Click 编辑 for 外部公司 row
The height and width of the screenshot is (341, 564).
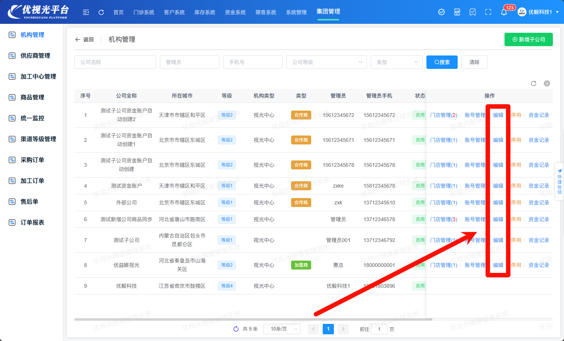[x=498, y=203]
